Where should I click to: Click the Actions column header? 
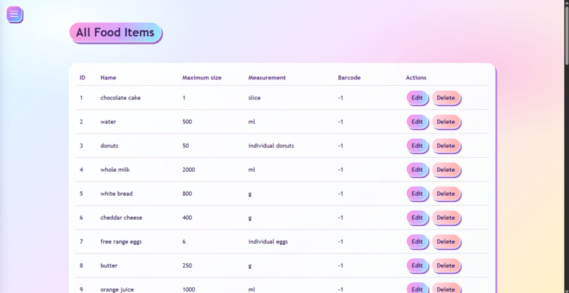point(416,77)
